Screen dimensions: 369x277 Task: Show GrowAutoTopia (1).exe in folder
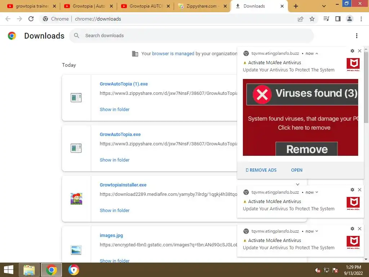[x=115, y=109]
